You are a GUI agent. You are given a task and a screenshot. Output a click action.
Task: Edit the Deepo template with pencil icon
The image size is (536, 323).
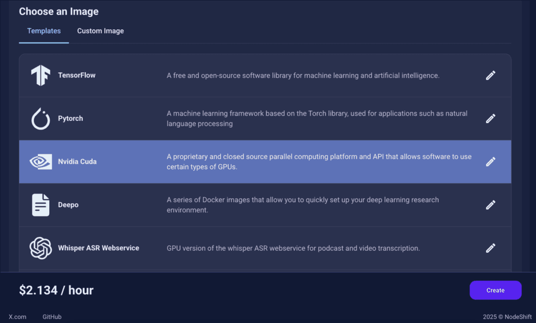point(490,205)
